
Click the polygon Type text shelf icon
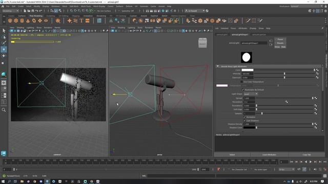[x=81, y=20]
